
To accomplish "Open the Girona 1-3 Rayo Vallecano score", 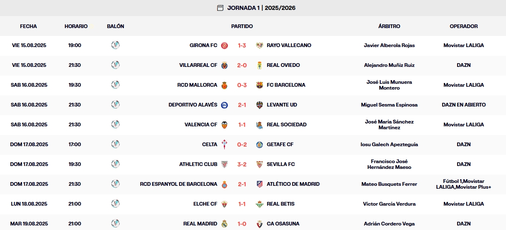I will click(242, 45).
